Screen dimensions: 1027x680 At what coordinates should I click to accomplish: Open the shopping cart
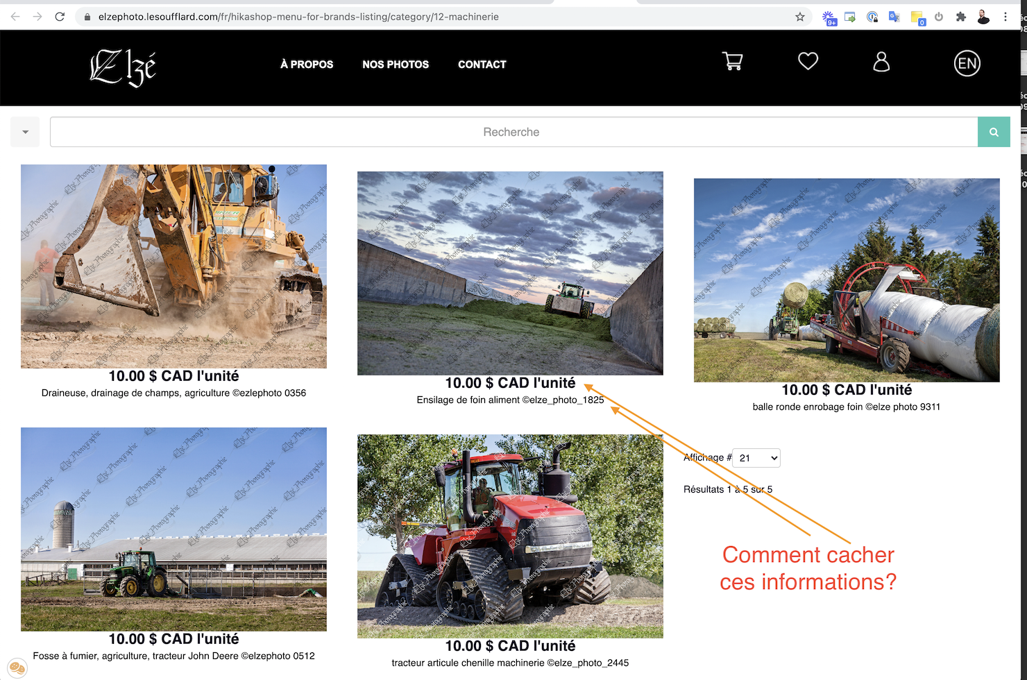tap(733, 62)
